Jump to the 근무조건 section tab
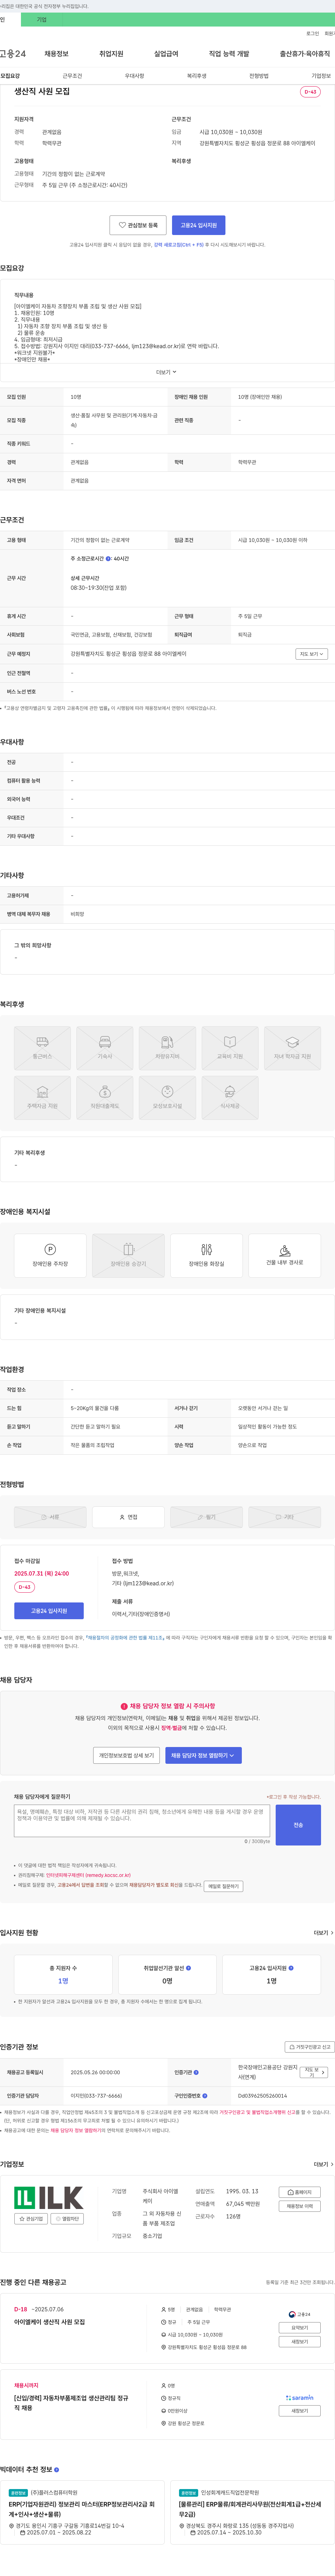 (x=72, y=76)
